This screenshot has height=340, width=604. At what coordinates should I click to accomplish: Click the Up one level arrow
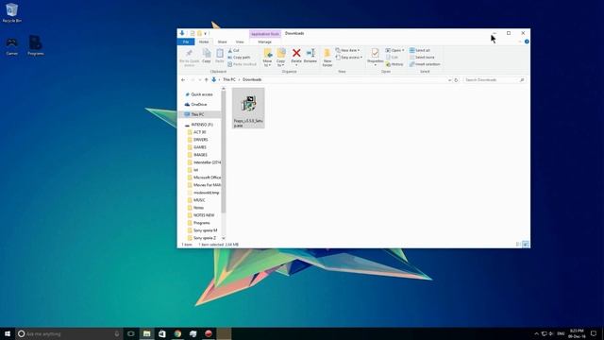(x=206, y=79)
